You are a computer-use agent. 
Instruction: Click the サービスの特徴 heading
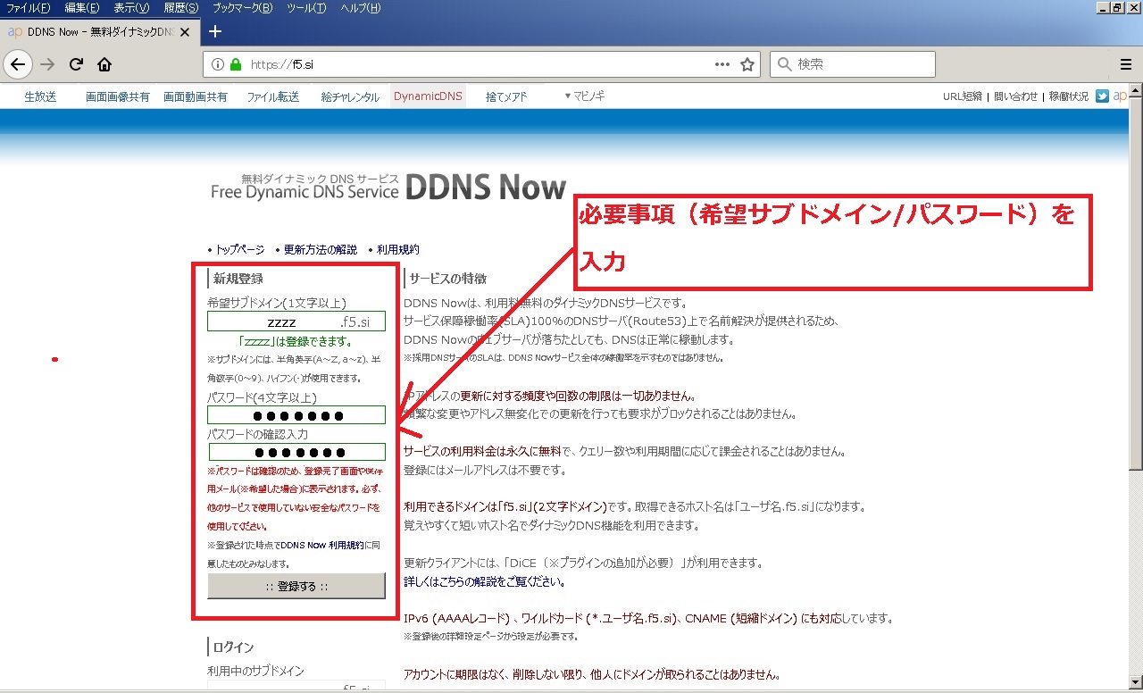[447, 279]
